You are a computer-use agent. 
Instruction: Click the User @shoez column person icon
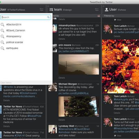pyautogui.click(x=106, y=10)
